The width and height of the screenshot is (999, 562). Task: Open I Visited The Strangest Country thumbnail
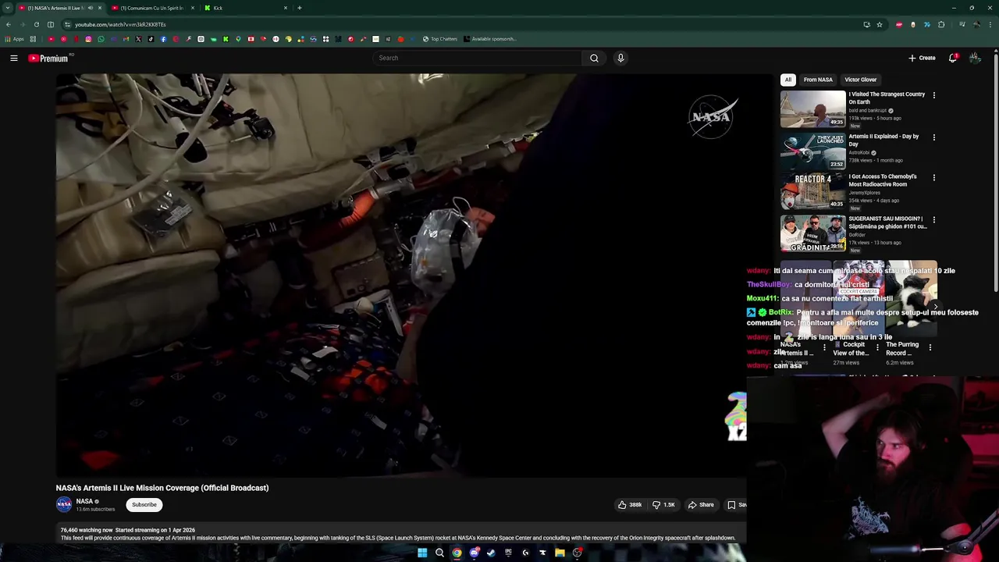tap(812, 108)
